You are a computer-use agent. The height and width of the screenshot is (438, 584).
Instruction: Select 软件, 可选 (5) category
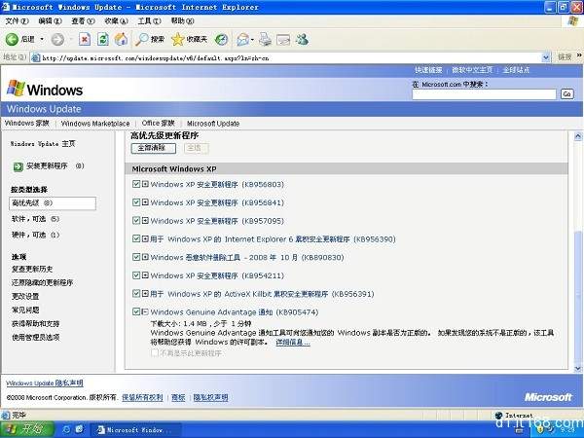pos(35,219)
